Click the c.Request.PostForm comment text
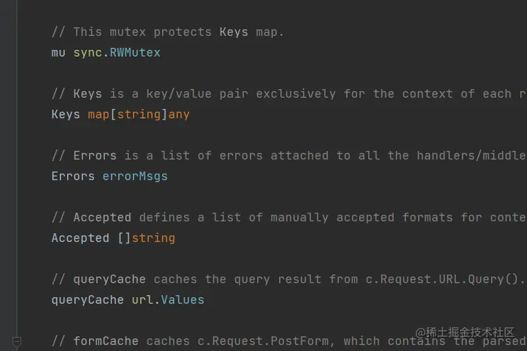Image resolution: width=527 pixels, height=351 pixels. [267, 341]
